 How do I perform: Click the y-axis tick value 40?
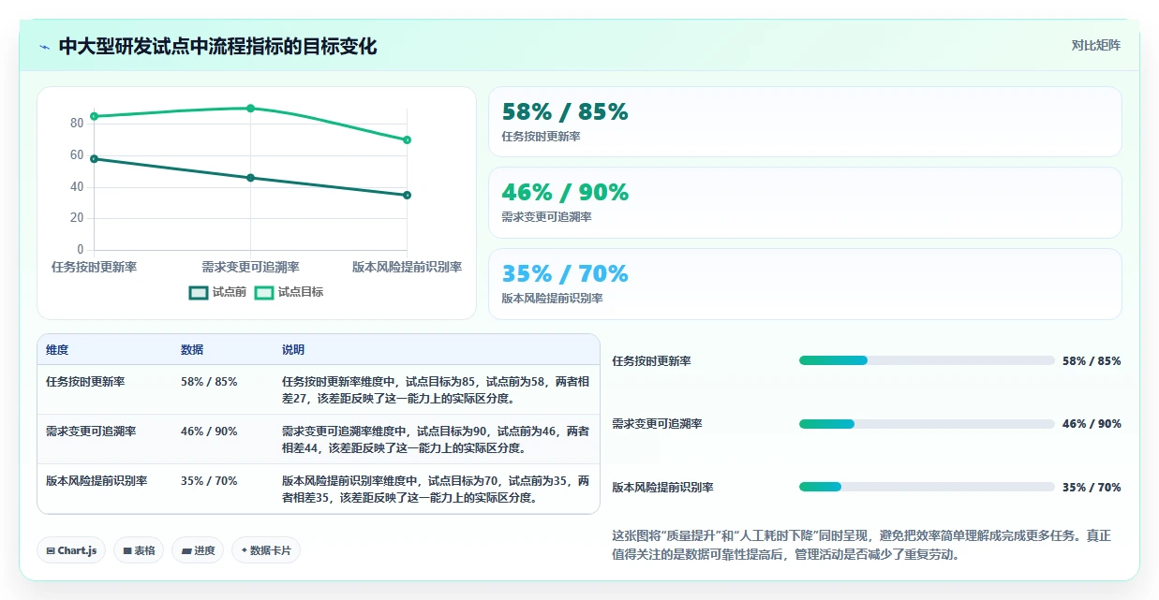point(77,187)
